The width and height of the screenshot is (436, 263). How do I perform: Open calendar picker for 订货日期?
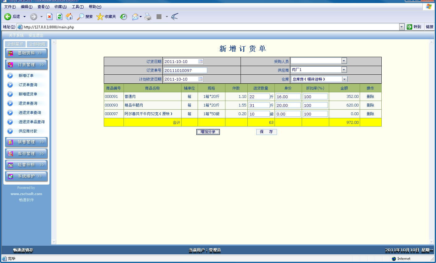pyautogui.click(x=200, y=61)
